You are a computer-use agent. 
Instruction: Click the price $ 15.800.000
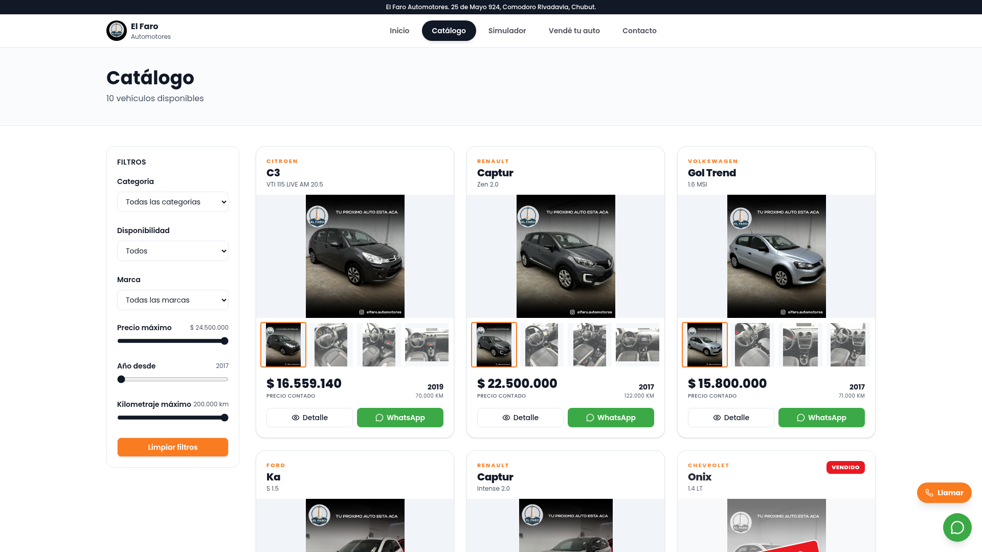[x=727, y=383]
